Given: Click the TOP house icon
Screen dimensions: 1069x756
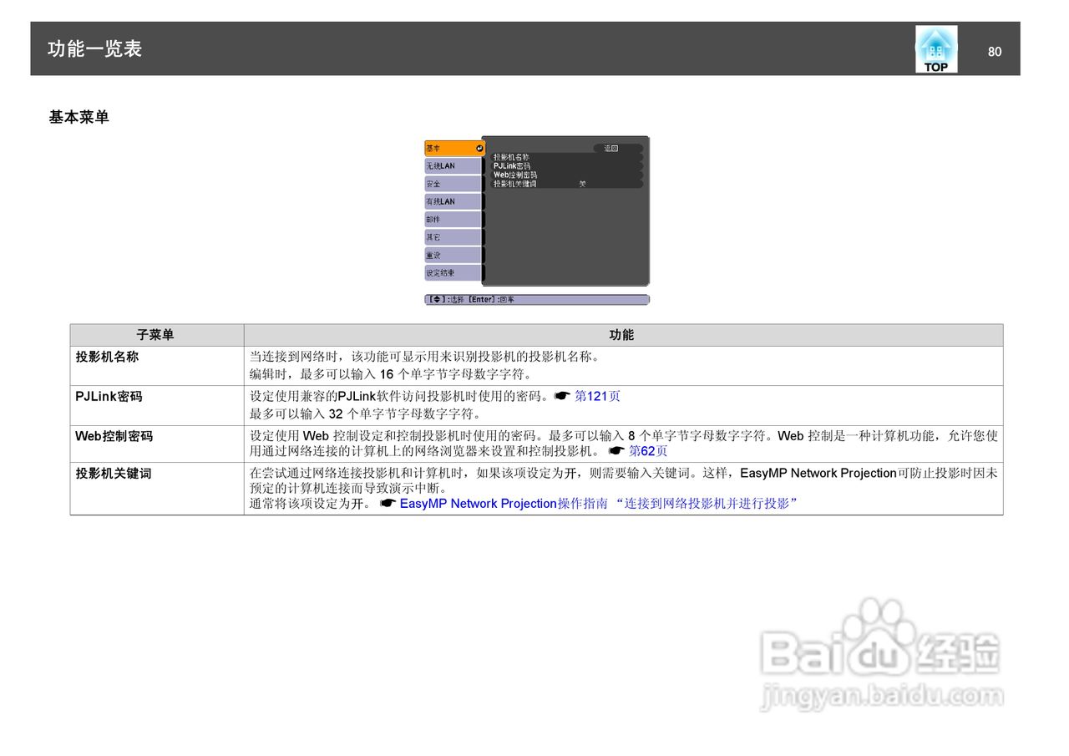Looking at the screenshot, I should pos(936,48).
